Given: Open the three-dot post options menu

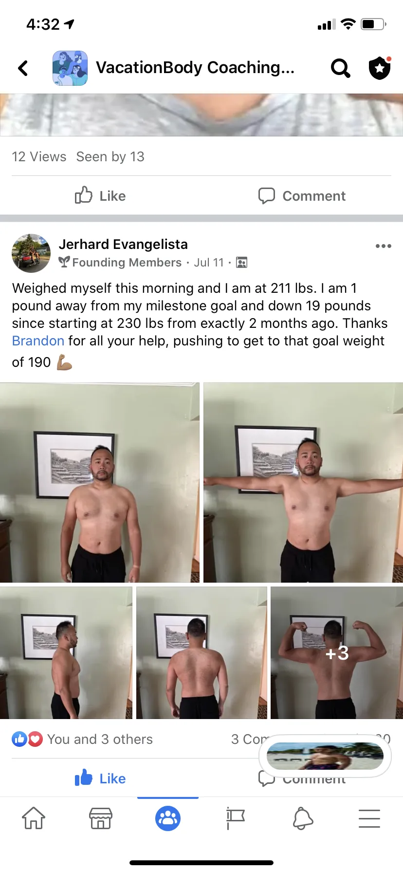Looking at the screenshot, I should 384,246.
